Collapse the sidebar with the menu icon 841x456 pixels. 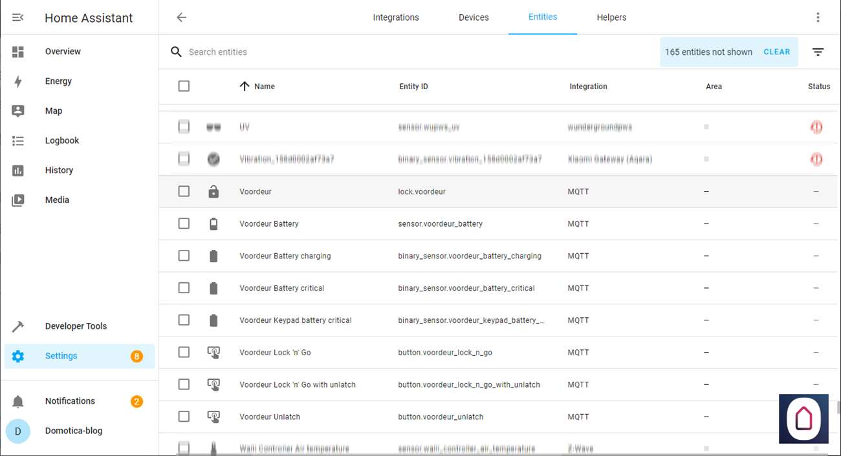pos(18,18)
